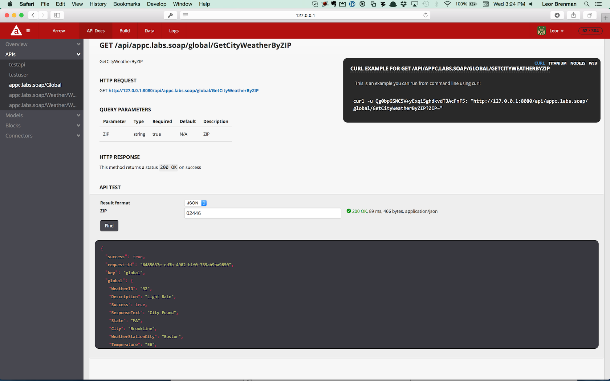610x381 pixels.
Task: Collapse the APIs section in the sidebar
Action: 42,54
